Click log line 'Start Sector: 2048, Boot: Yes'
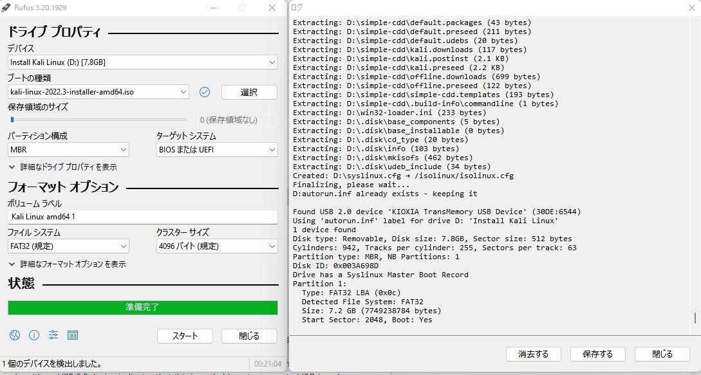 point(367,320)
